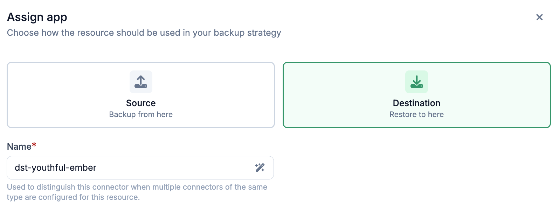Click the Name field label

tap(19, 147)
